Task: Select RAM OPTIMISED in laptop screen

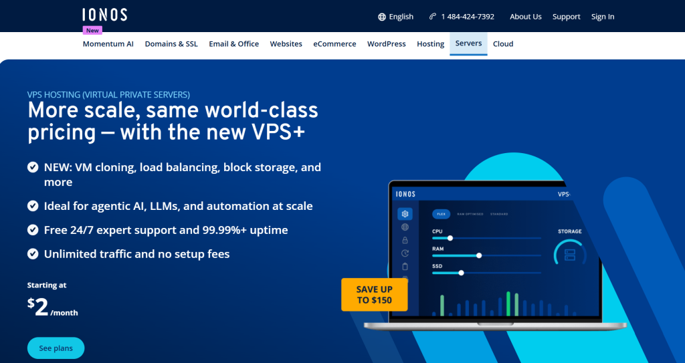Action: (470, 214)
